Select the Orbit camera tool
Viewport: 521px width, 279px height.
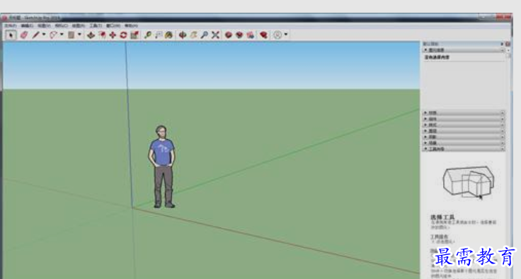[x=182, y=35]
